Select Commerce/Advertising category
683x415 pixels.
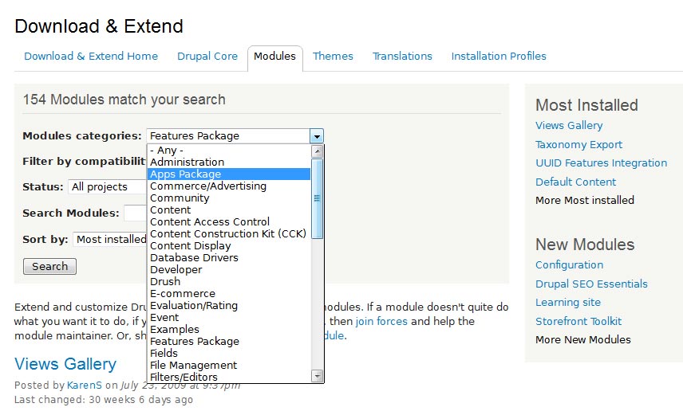pyautogui.click(x=229, y=186)
